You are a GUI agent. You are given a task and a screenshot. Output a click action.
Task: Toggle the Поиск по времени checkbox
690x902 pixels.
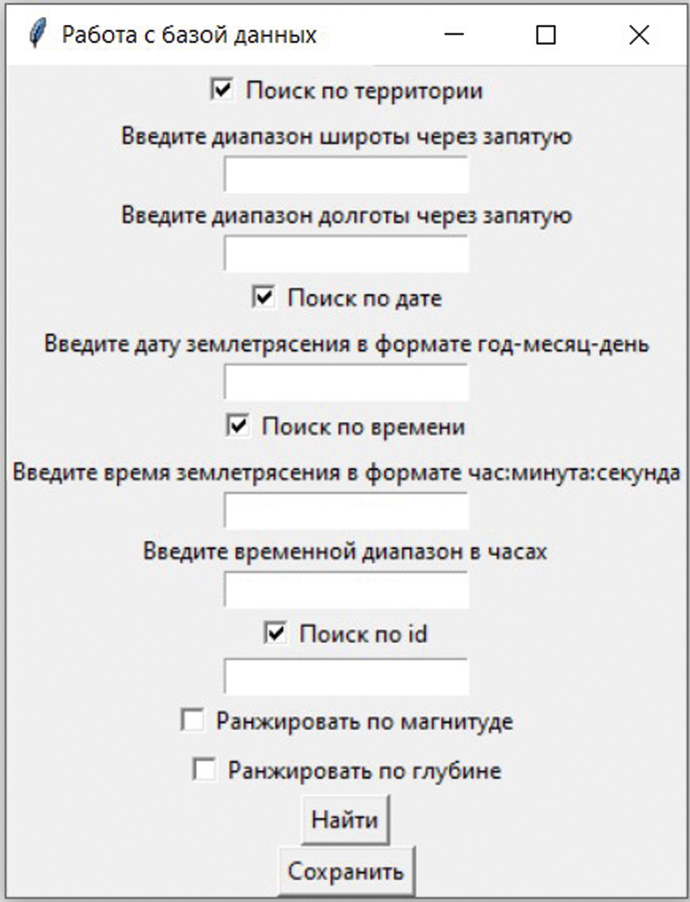pyautogui.click(x=237, y=425)
